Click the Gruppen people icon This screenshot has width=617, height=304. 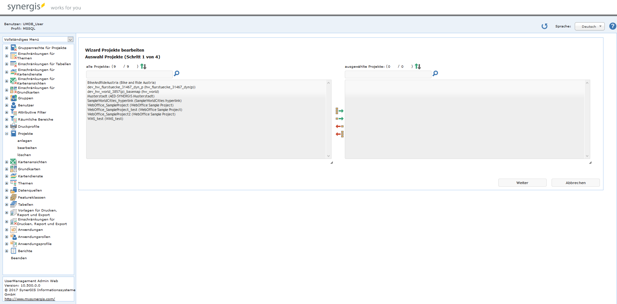coord(14,98)
